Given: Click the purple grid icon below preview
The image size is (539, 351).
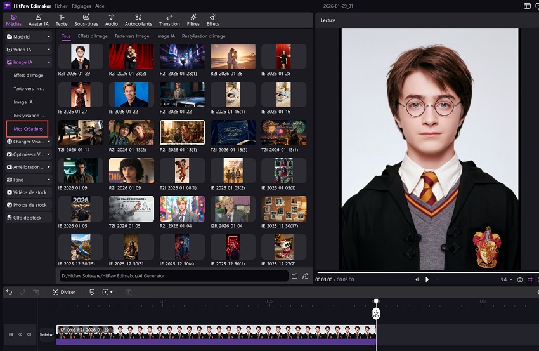Looking at the screenshot, I should [530, 279].
